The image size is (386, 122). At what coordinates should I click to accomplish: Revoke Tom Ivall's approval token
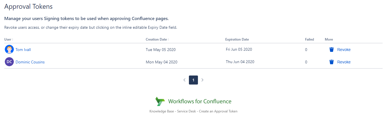[344, 50]
